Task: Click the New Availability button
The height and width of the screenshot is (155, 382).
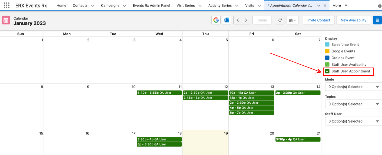Action: coord(353,20)
